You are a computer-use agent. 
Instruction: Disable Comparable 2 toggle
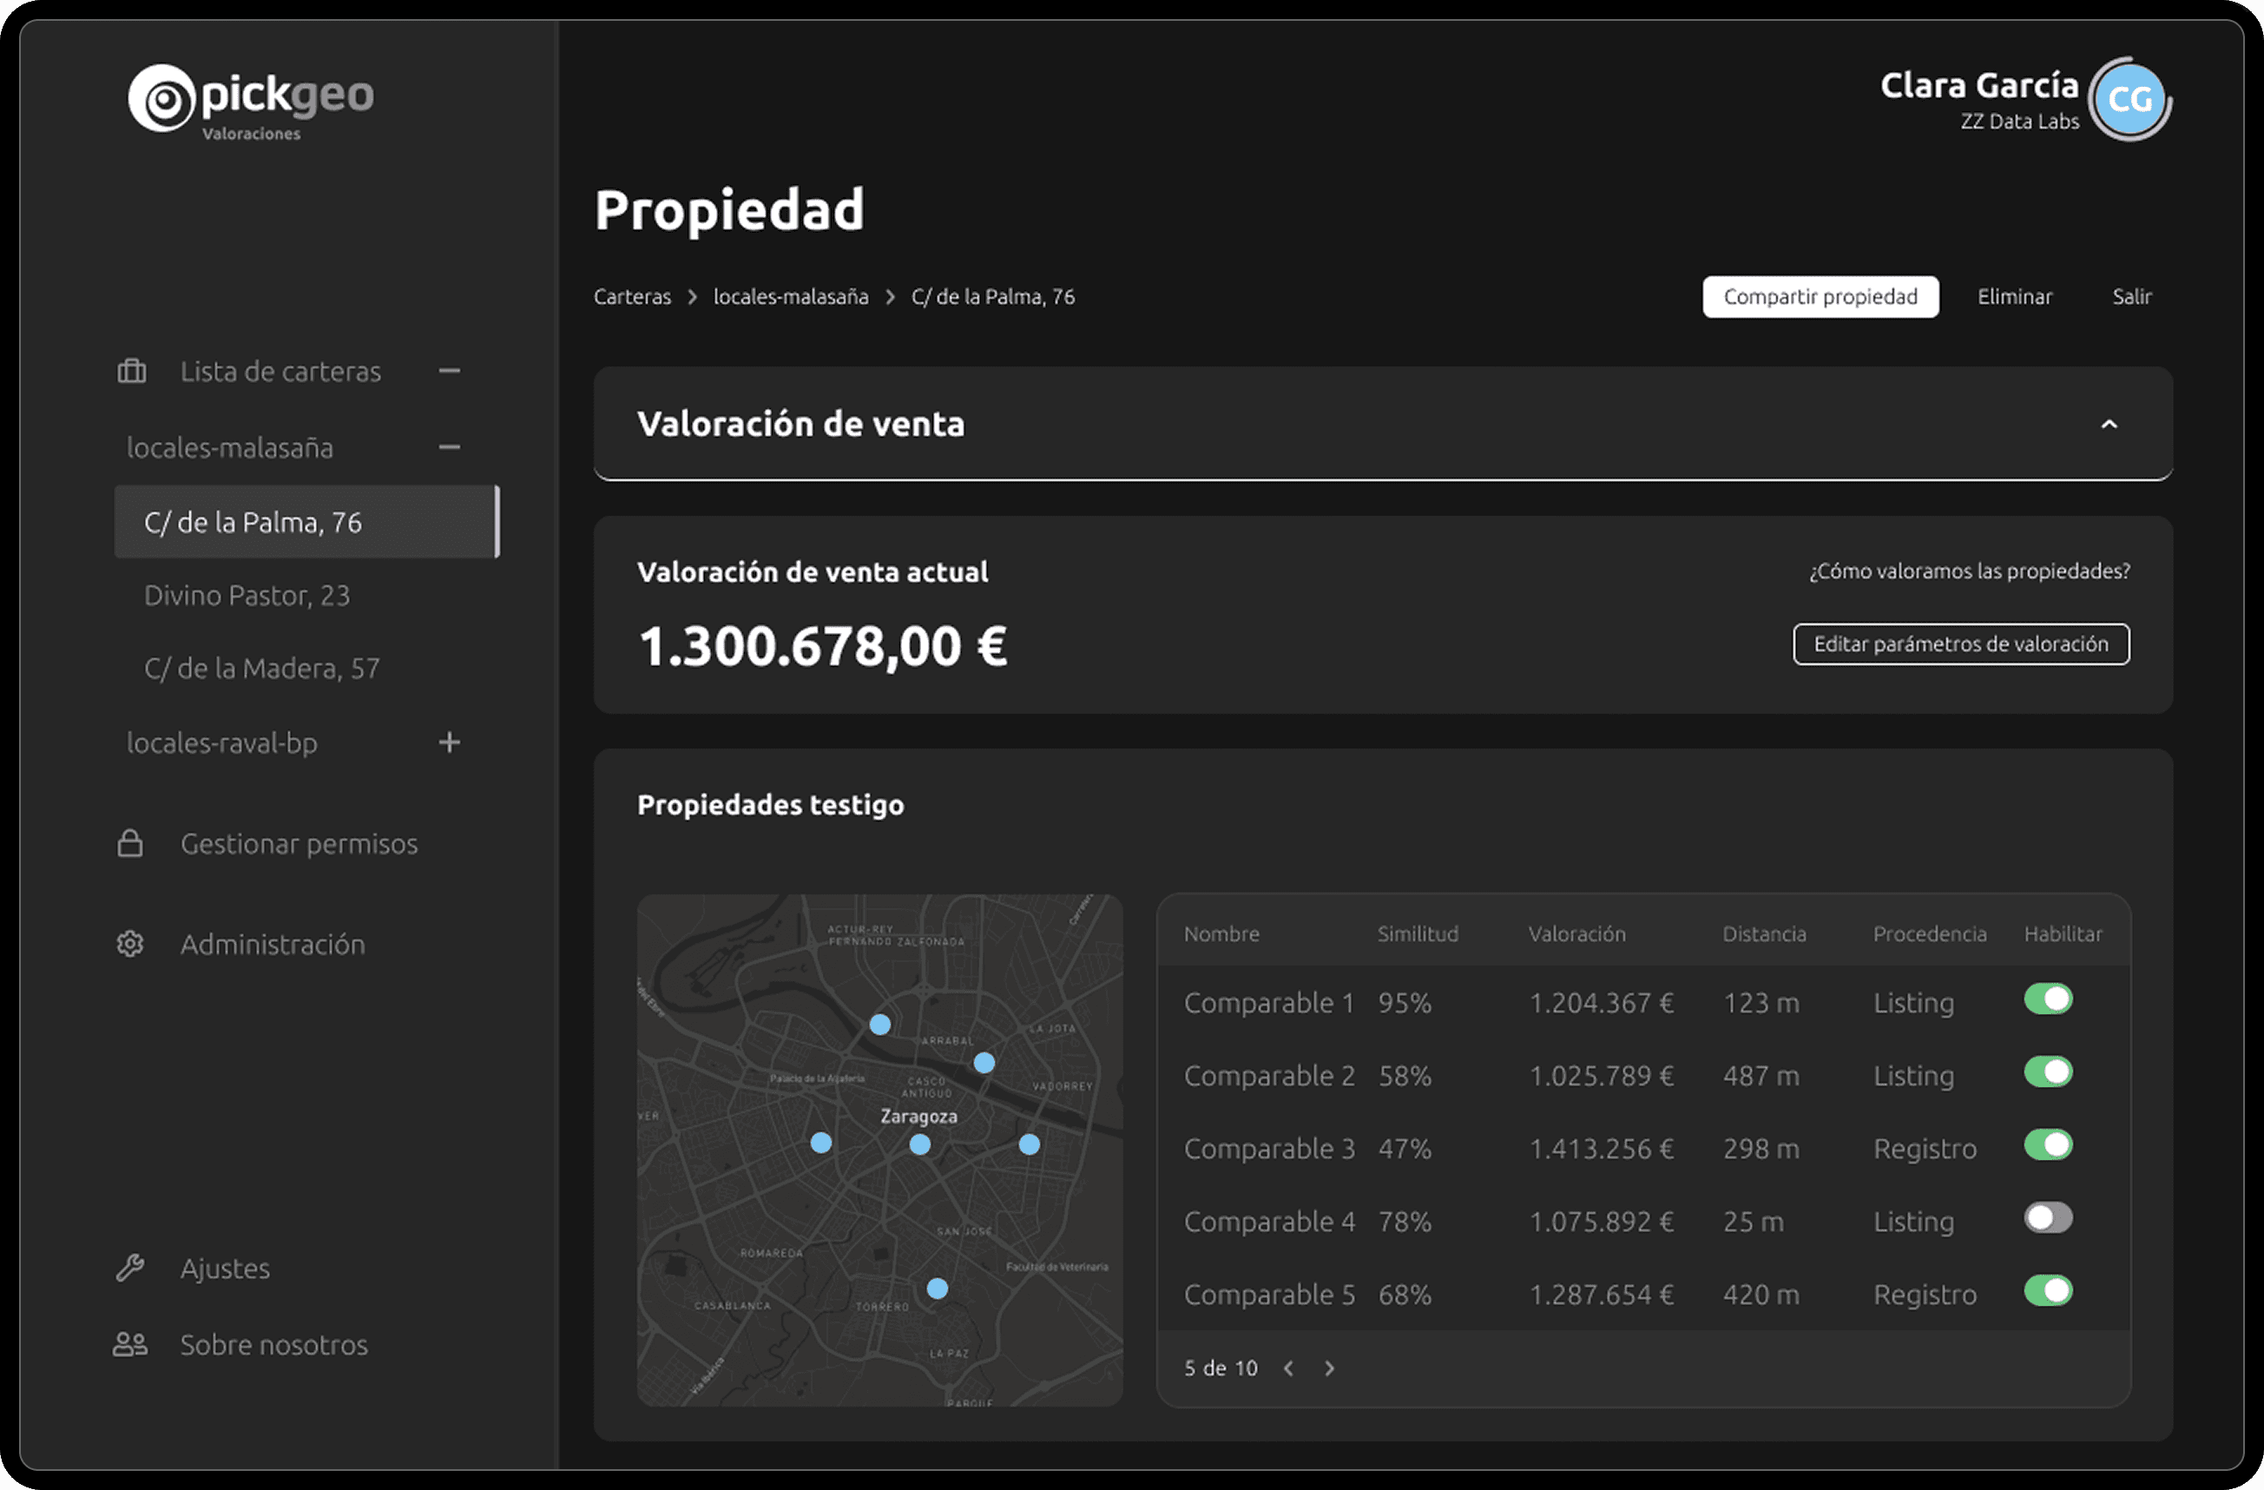pos(2048,1072)
